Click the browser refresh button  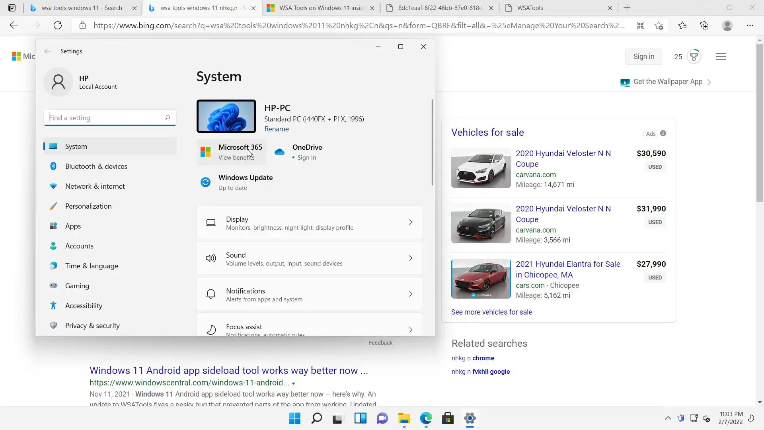pos(58,25)
